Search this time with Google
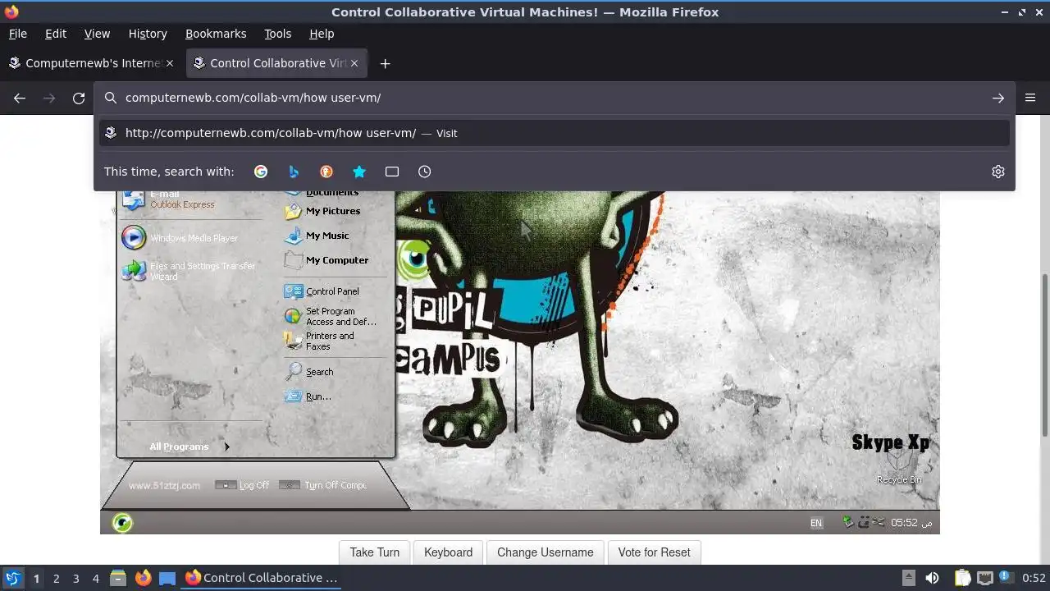1050x591 pixels. click(261, 172)
